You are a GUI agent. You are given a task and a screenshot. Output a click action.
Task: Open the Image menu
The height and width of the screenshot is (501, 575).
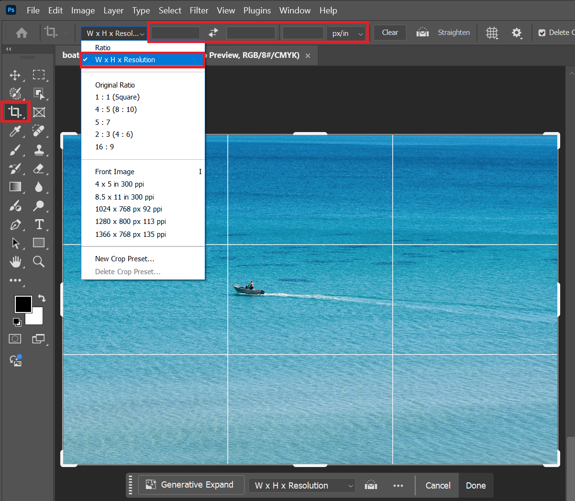pyautogui.click(x=83, y=10)
